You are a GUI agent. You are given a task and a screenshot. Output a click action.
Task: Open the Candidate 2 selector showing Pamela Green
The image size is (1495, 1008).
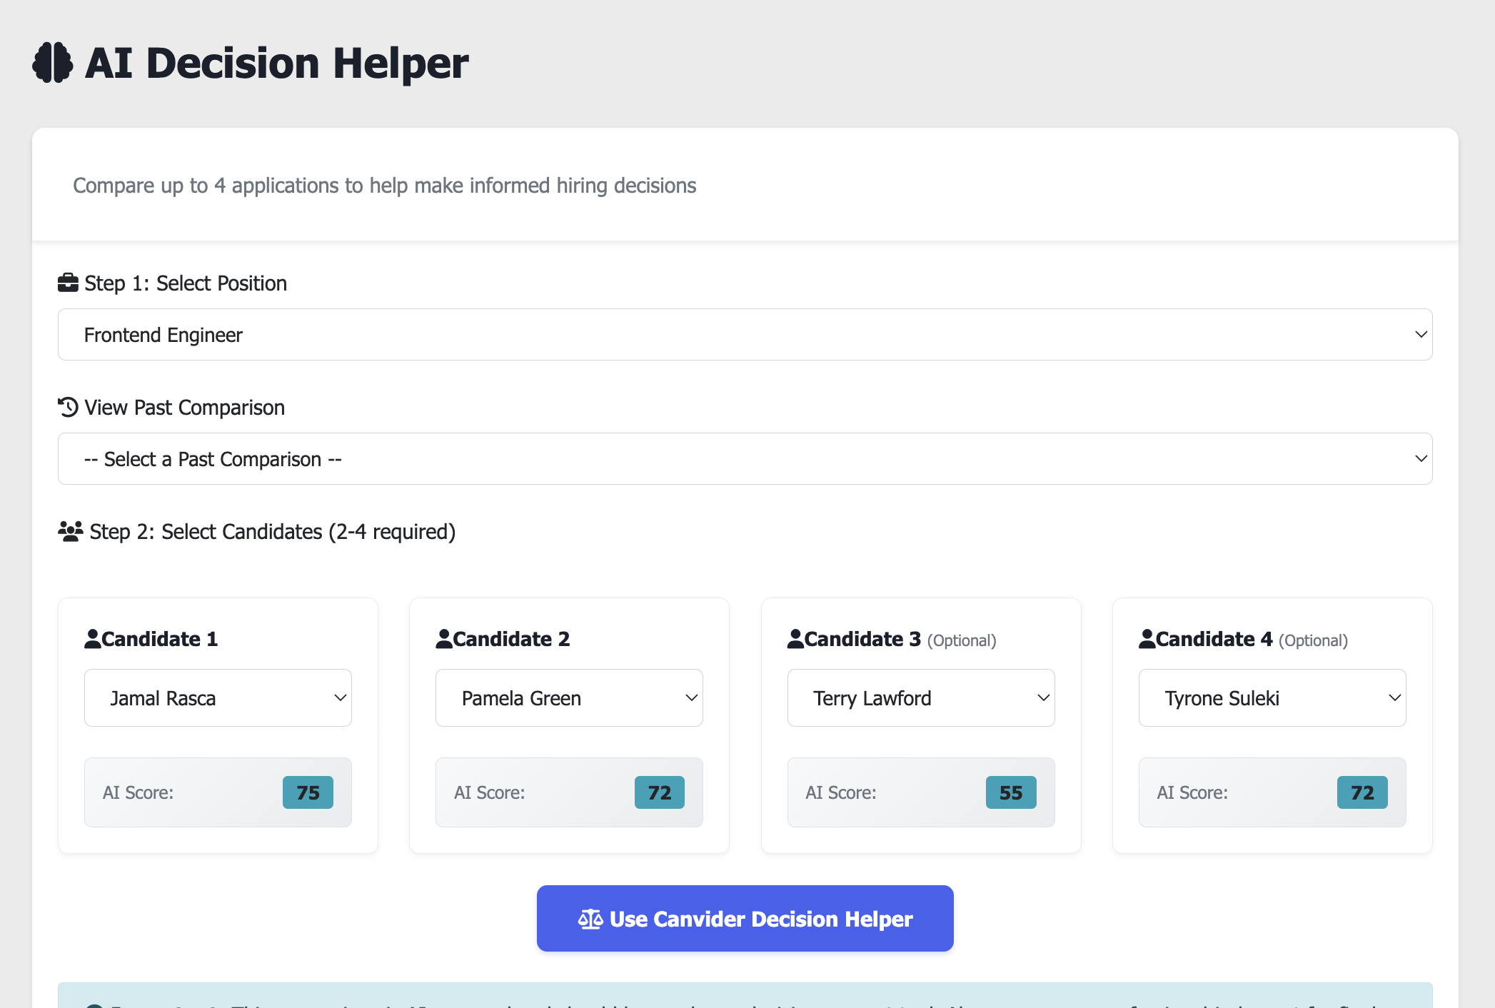[568, 697]
